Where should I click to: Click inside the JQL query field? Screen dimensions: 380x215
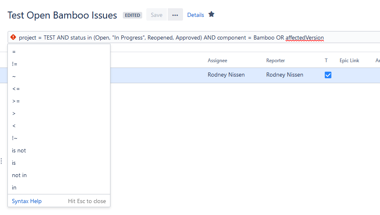tap(350, 37)
